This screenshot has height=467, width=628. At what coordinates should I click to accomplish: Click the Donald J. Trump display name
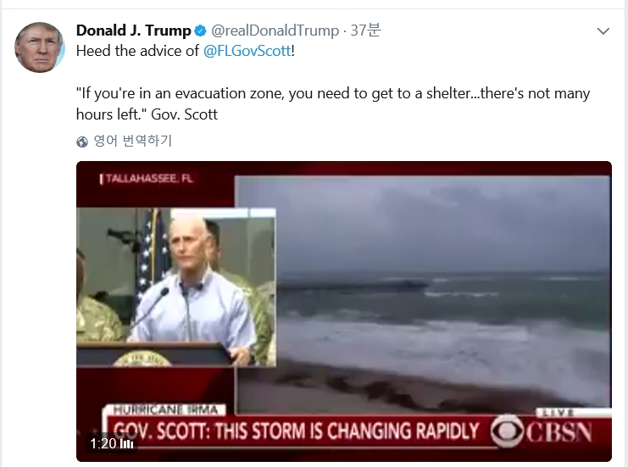coord(133,31)
